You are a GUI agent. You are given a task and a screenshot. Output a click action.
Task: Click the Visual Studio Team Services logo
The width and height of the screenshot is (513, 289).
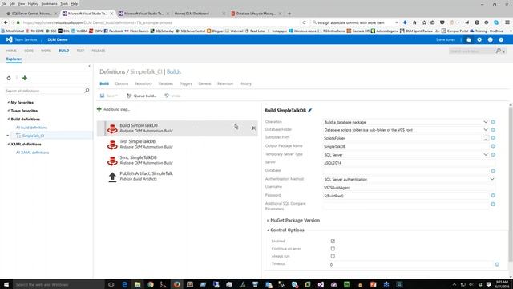(9, 39)
